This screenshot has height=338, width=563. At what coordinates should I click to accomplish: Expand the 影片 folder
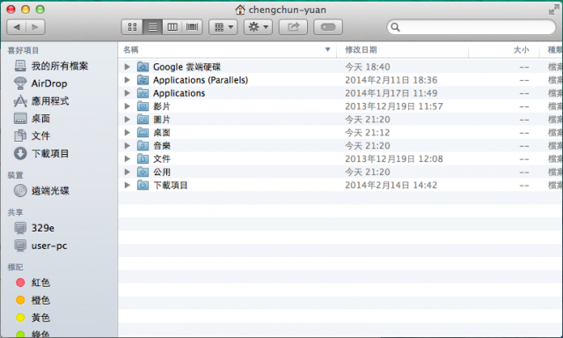127,107
